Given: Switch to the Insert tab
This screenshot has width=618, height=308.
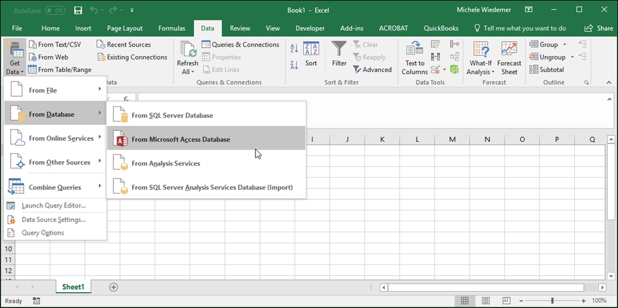Looking at the screenshot, I should (x=83, y=28).
